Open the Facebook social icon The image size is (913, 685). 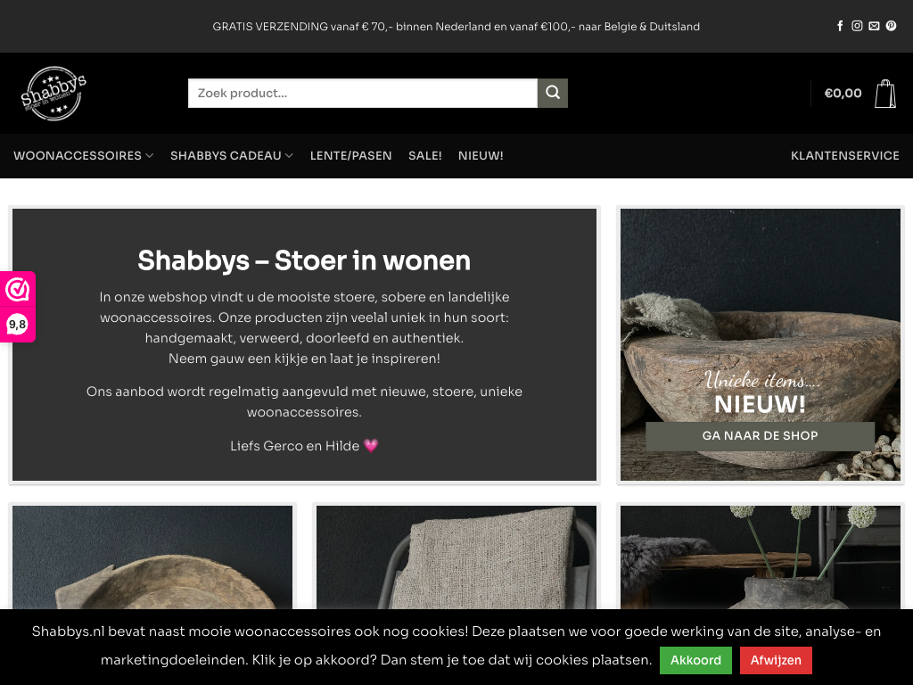coord(840,26)
